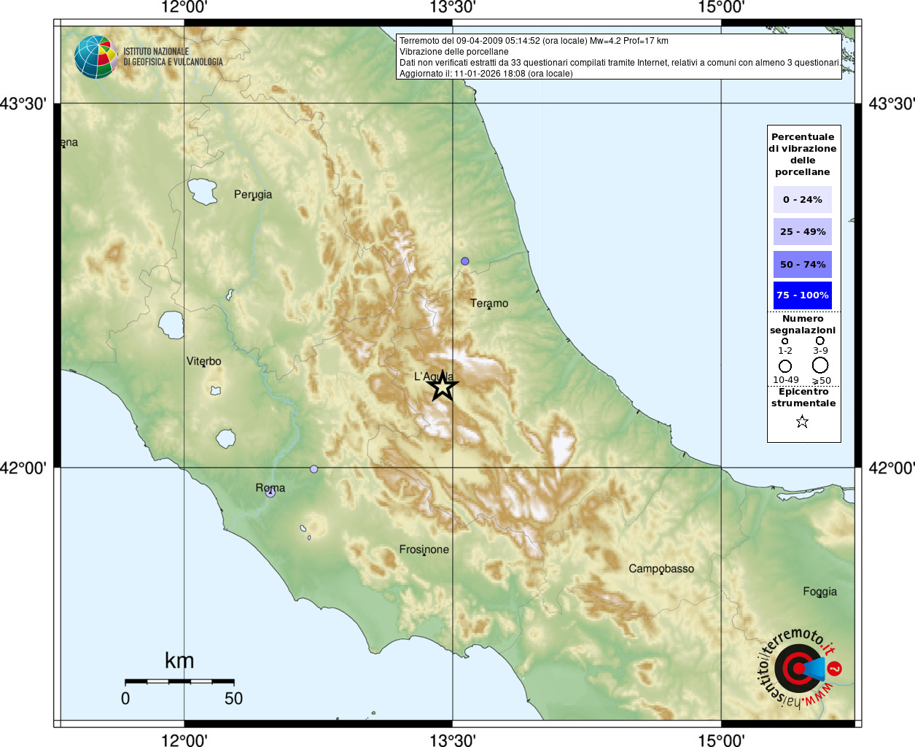
Task: Click the bottom 12°00' longitude label
Action: [184, 740]
